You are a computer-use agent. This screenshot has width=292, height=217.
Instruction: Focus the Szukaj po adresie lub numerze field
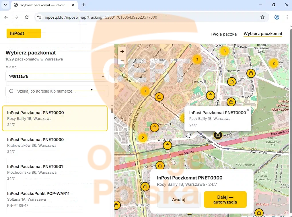tap(57, 91)
